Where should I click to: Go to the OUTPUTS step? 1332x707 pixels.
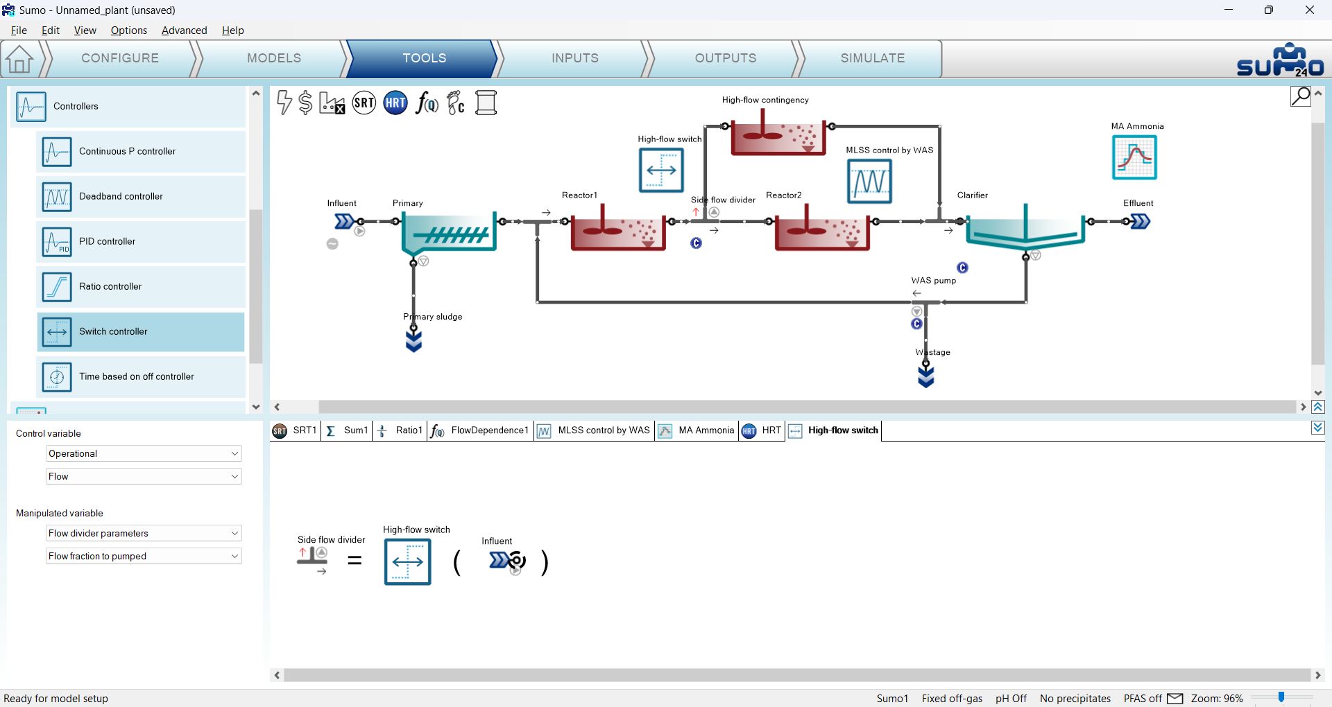[x=726, y=58]
